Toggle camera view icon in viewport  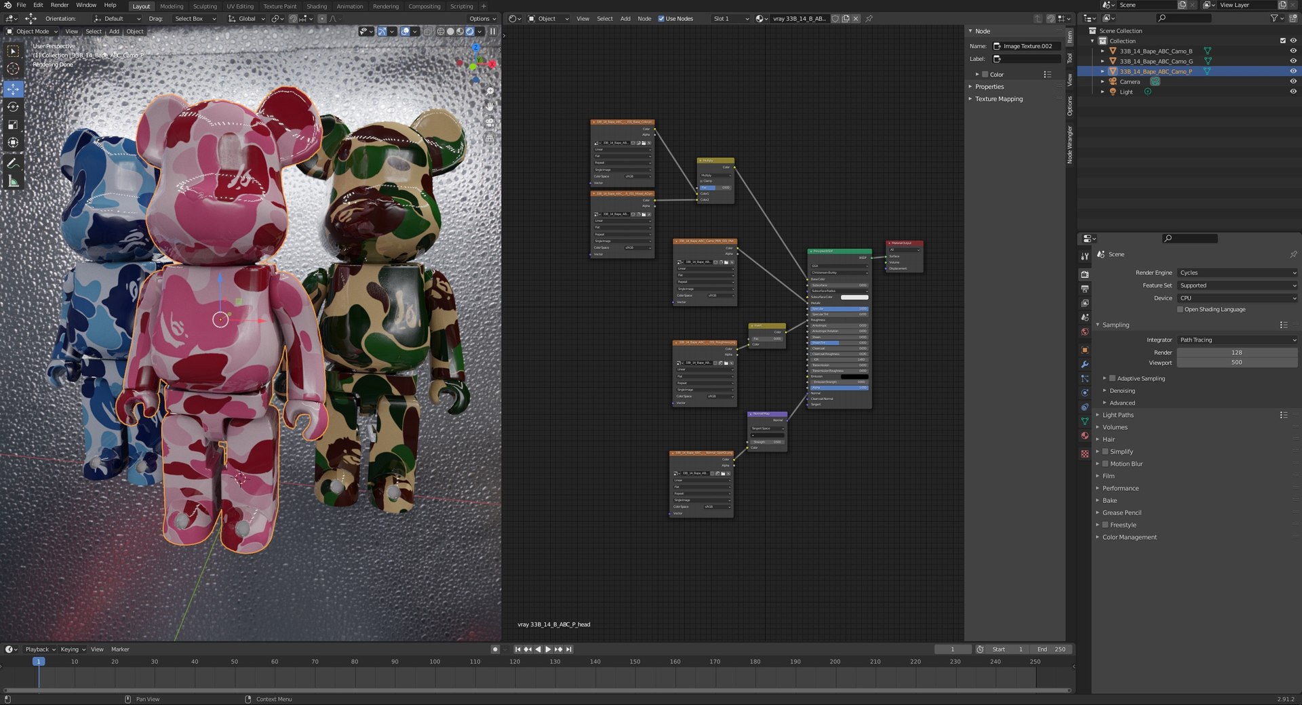coord(490,122)
